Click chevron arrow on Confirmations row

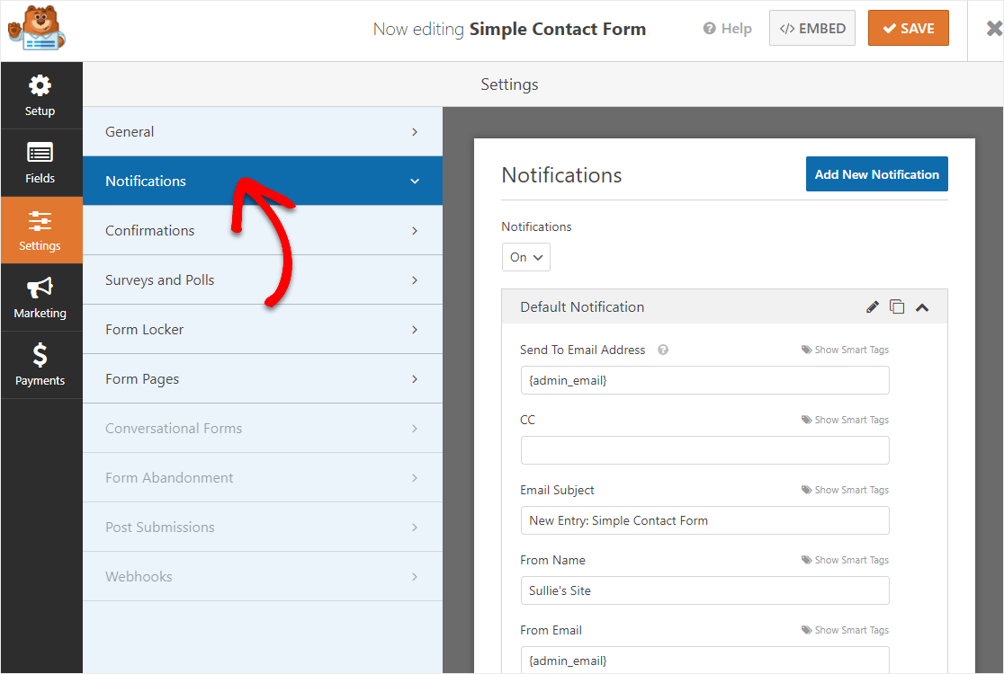click(415, 231)
